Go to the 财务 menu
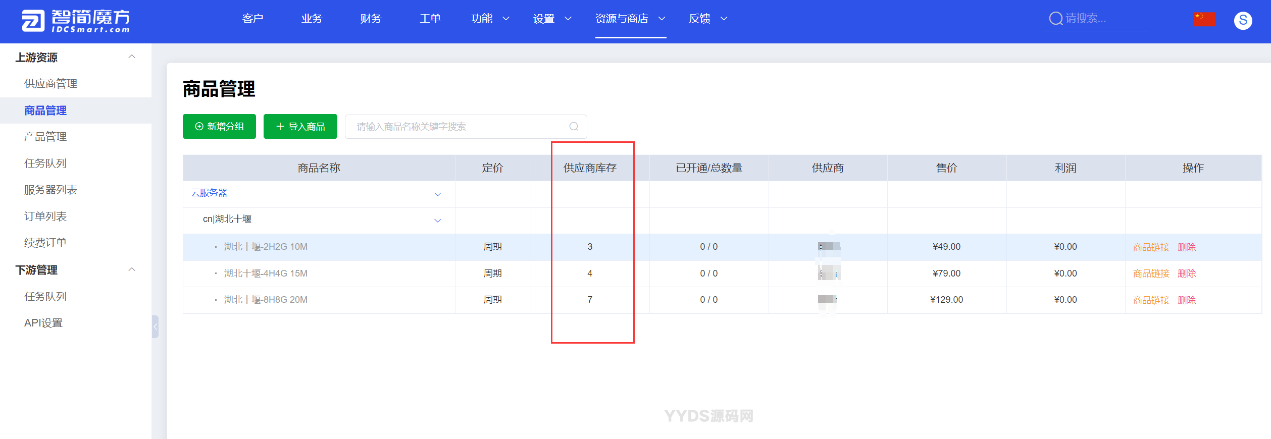The height and width of the screenshot is (439, 1271). [371, 19]
